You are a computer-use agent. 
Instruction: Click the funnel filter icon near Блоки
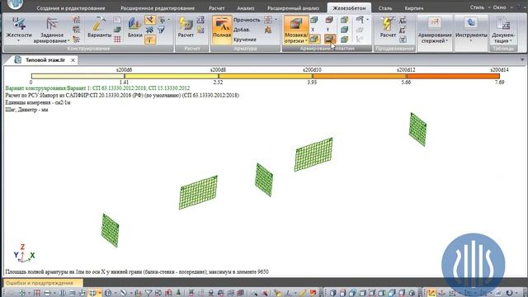pos(162,30)
